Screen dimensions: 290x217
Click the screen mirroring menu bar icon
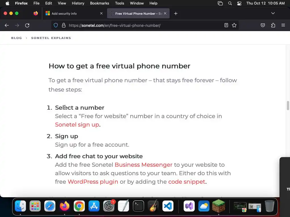(x=220, y=3)
